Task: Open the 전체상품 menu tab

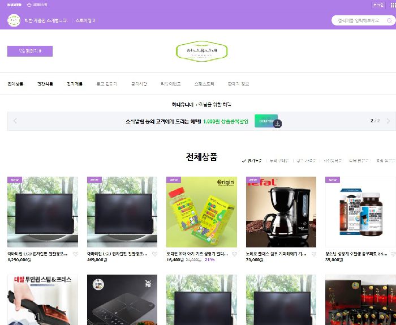Action: click(16, 84)
